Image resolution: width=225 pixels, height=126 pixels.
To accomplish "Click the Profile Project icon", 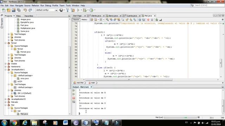I will pyautogui.click(x=91, y=10).
